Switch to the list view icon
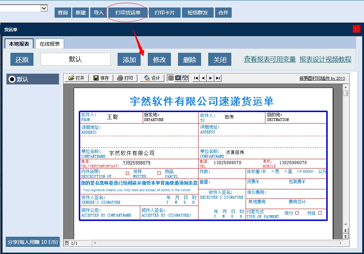 click(x=171, y=78)
